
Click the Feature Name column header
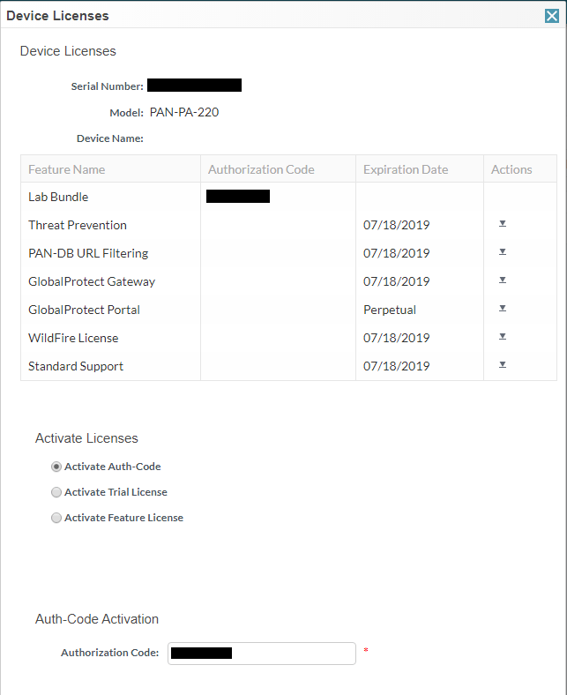click(110, 169)
